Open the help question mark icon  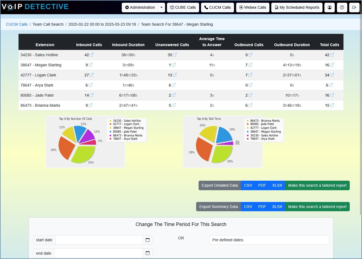coord(342,7)
